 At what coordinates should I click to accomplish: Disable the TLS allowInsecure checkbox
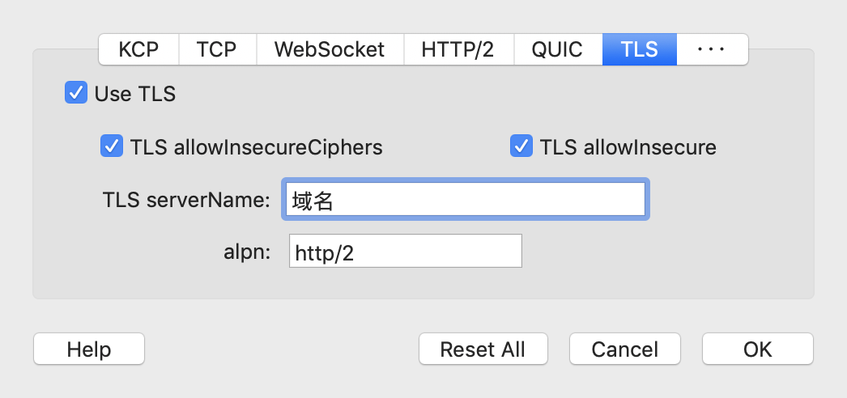521,146
